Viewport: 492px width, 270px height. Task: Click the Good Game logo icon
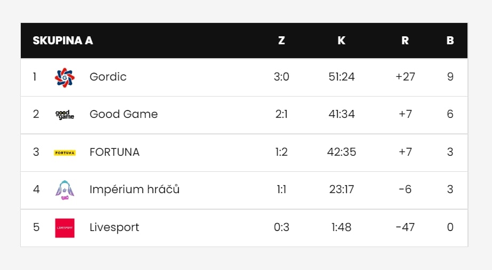(x=65, y=115)
